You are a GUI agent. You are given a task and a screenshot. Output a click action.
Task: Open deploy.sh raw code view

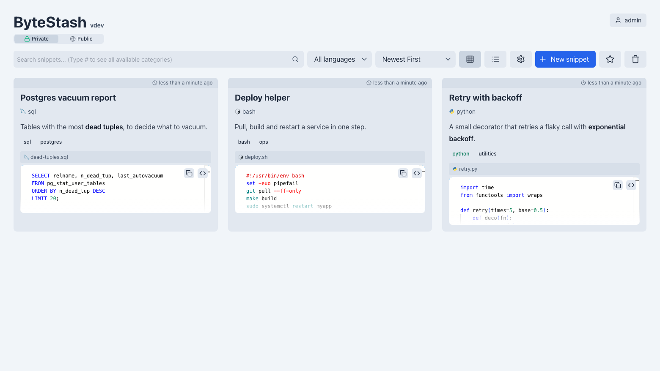tap(417, 173)
